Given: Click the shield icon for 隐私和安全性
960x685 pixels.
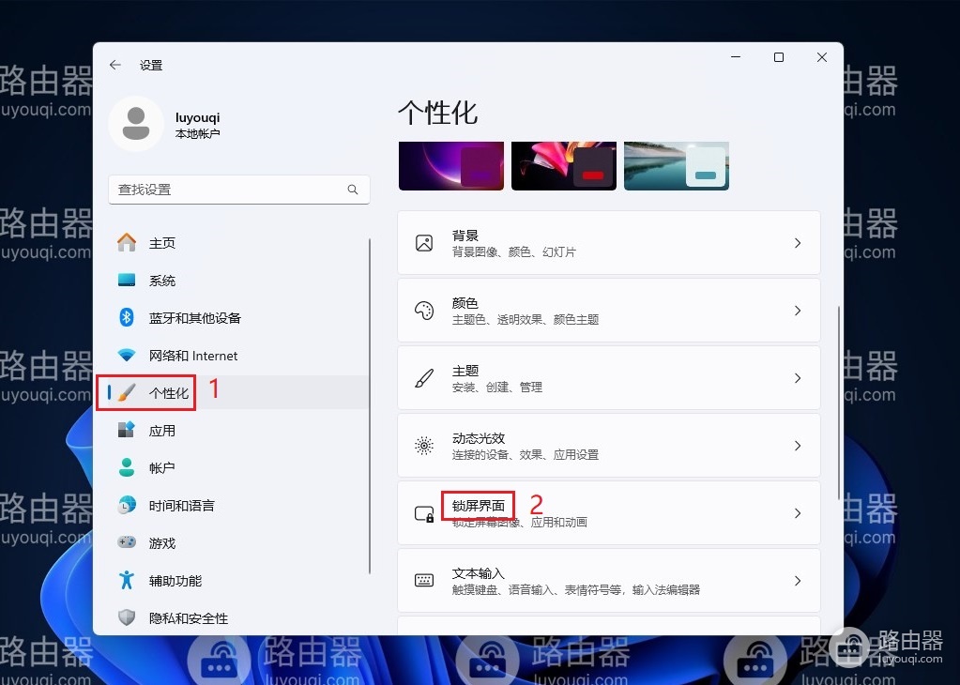Looking at the screenshot, I should click(x=127, y=617).
